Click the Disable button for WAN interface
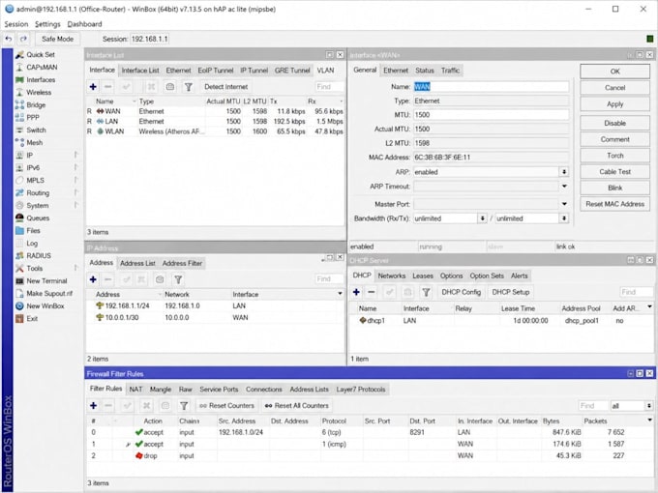This screenshot has width=658, height=493. pos(614,123)
